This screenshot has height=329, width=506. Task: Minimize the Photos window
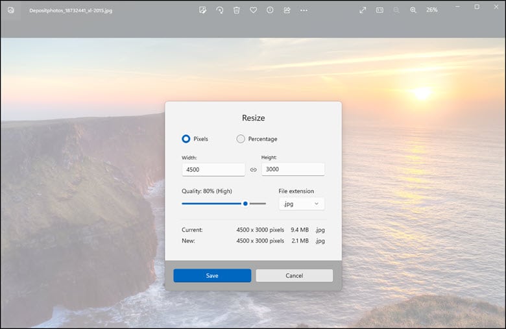[457, 6]
